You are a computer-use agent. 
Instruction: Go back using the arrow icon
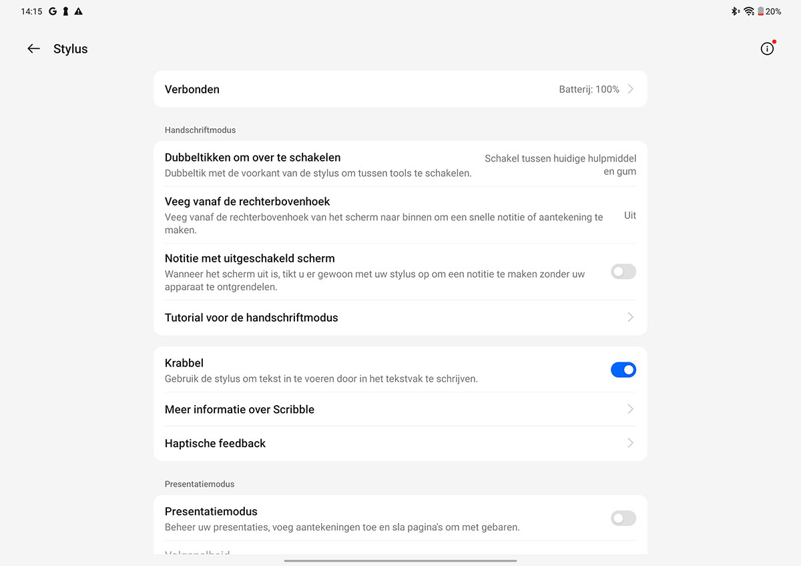(x=33, y=49)
